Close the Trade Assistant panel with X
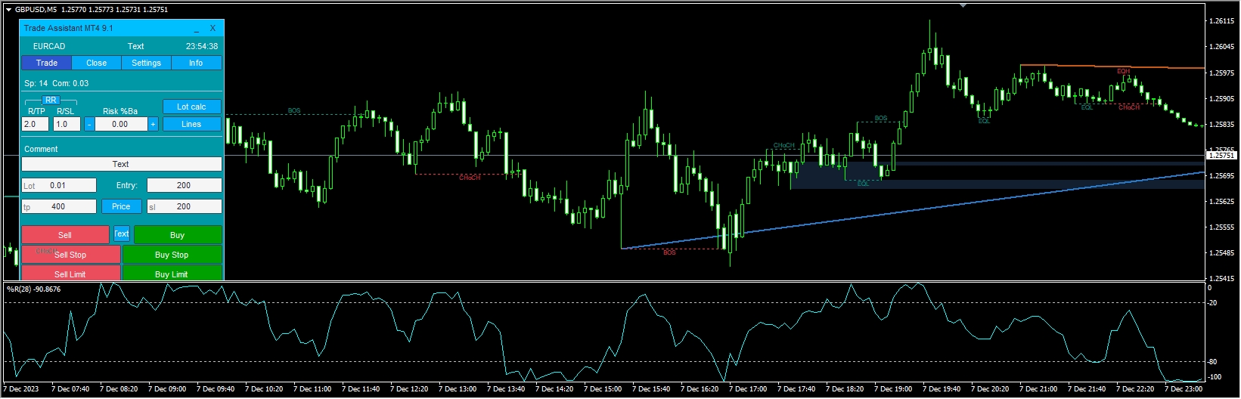The height and width of the screenshot is (399, 1241). 213,28
